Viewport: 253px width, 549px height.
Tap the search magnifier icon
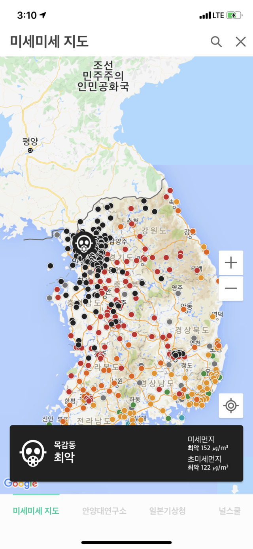[216, 42]
